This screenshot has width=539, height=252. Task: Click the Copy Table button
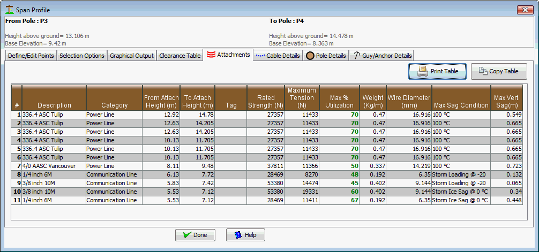499,71
